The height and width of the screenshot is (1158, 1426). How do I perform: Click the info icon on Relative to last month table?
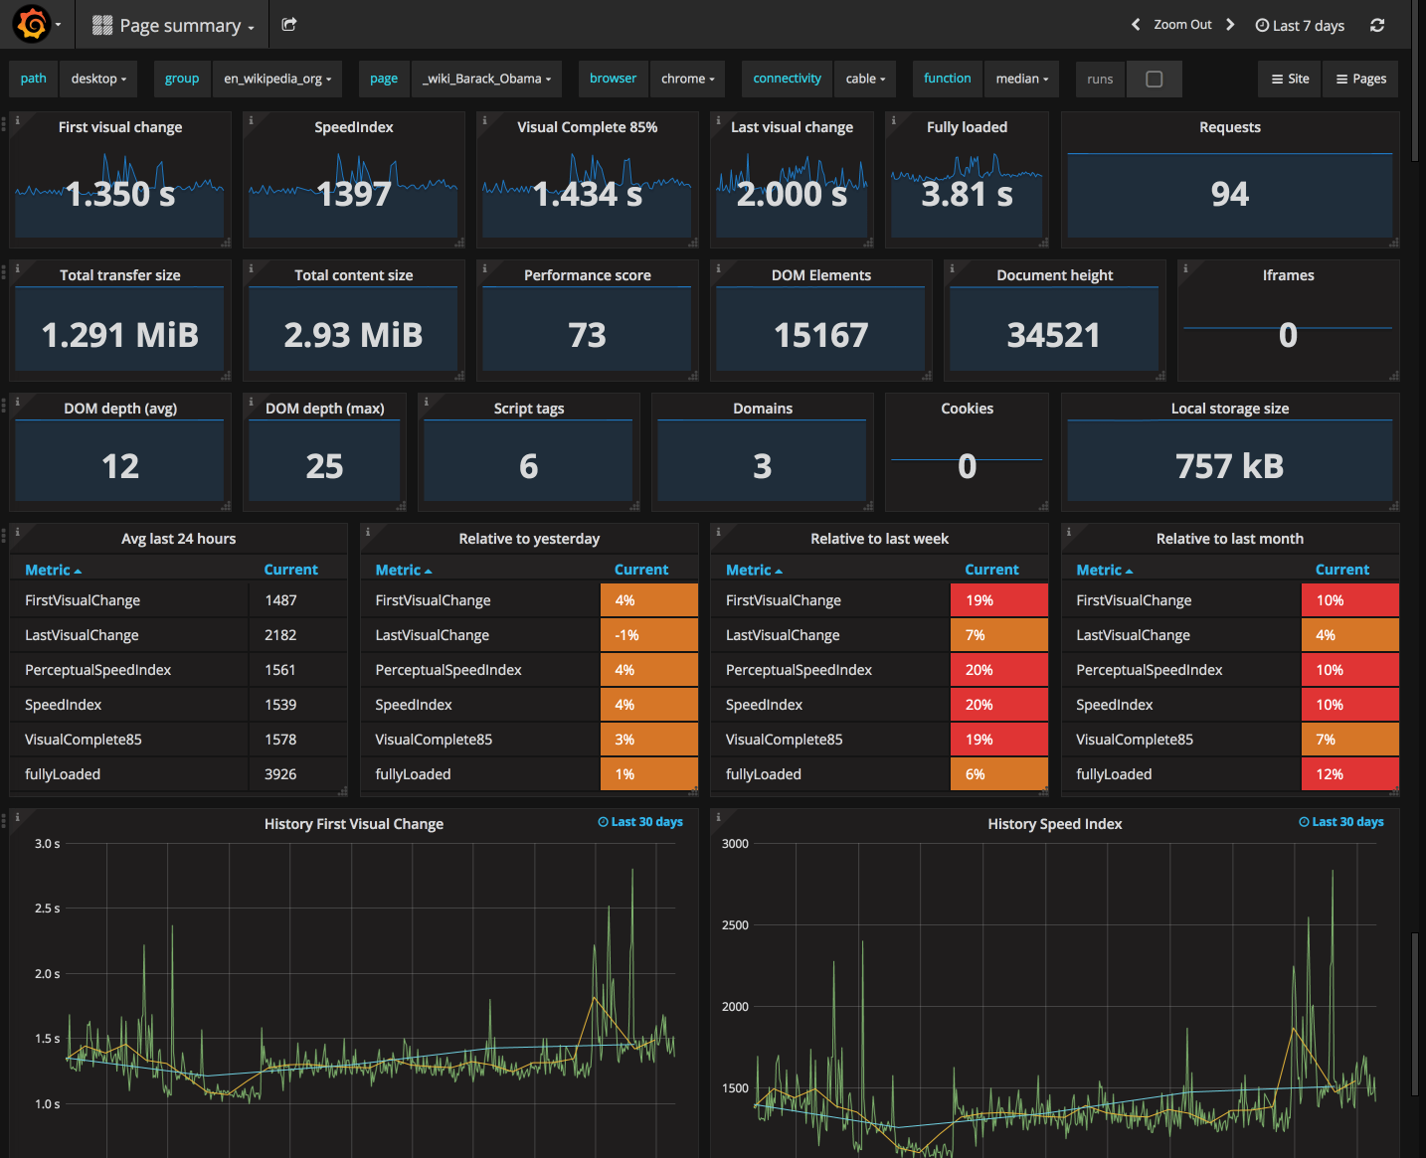[x=1069, y=531]
